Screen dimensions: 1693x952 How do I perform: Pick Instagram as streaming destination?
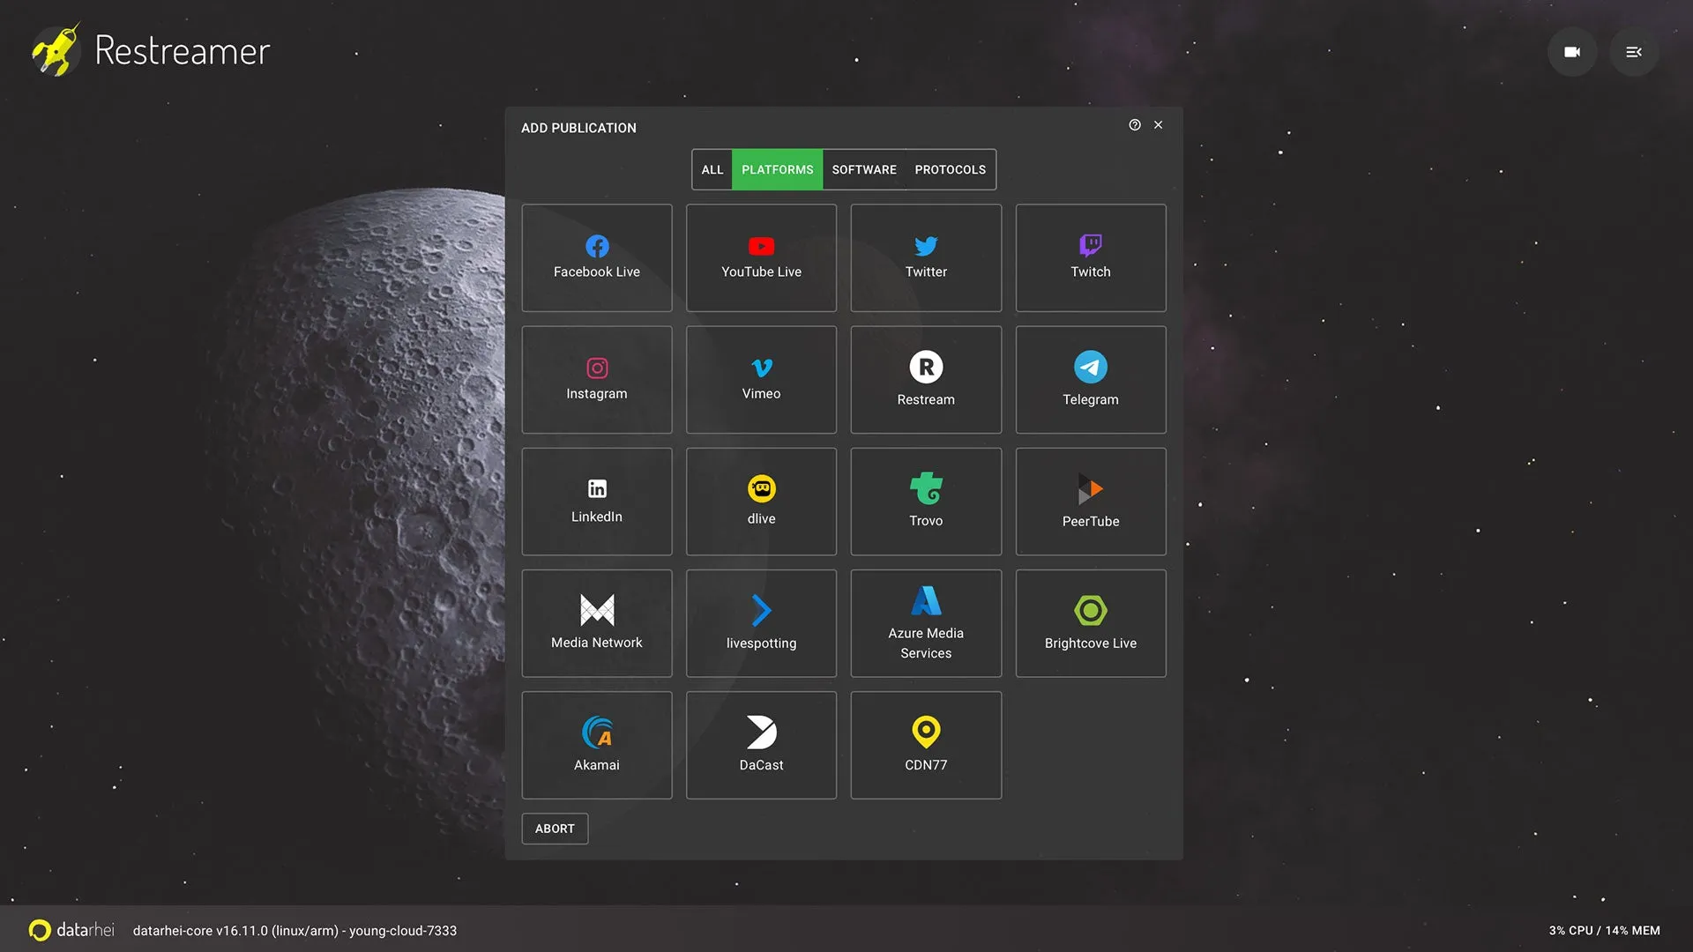pyautogui.click(x=597, y=379)
